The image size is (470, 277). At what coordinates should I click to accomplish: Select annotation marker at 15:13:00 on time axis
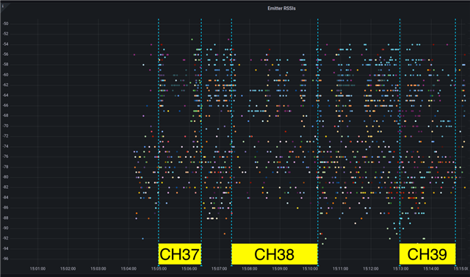399,265
